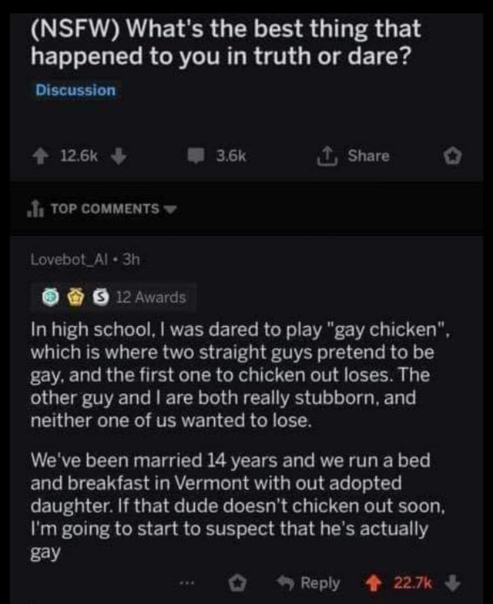Open the post title about truth or dare

227,43
